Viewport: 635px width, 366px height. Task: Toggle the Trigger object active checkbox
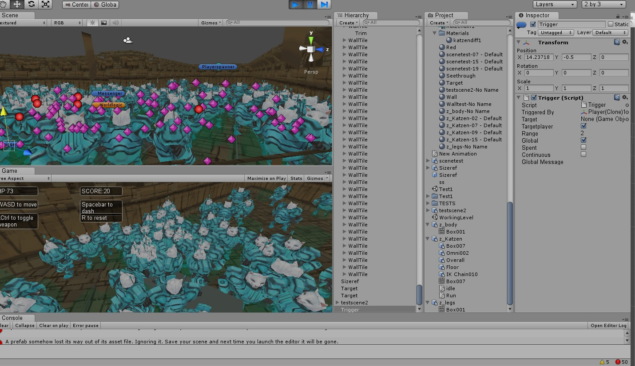click(533, 24)
